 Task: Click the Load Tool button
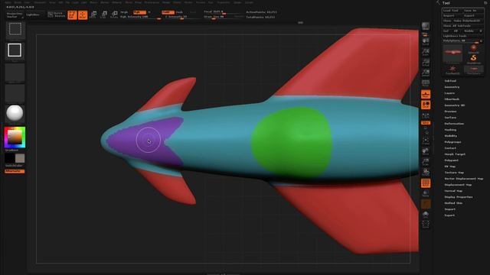452,11
